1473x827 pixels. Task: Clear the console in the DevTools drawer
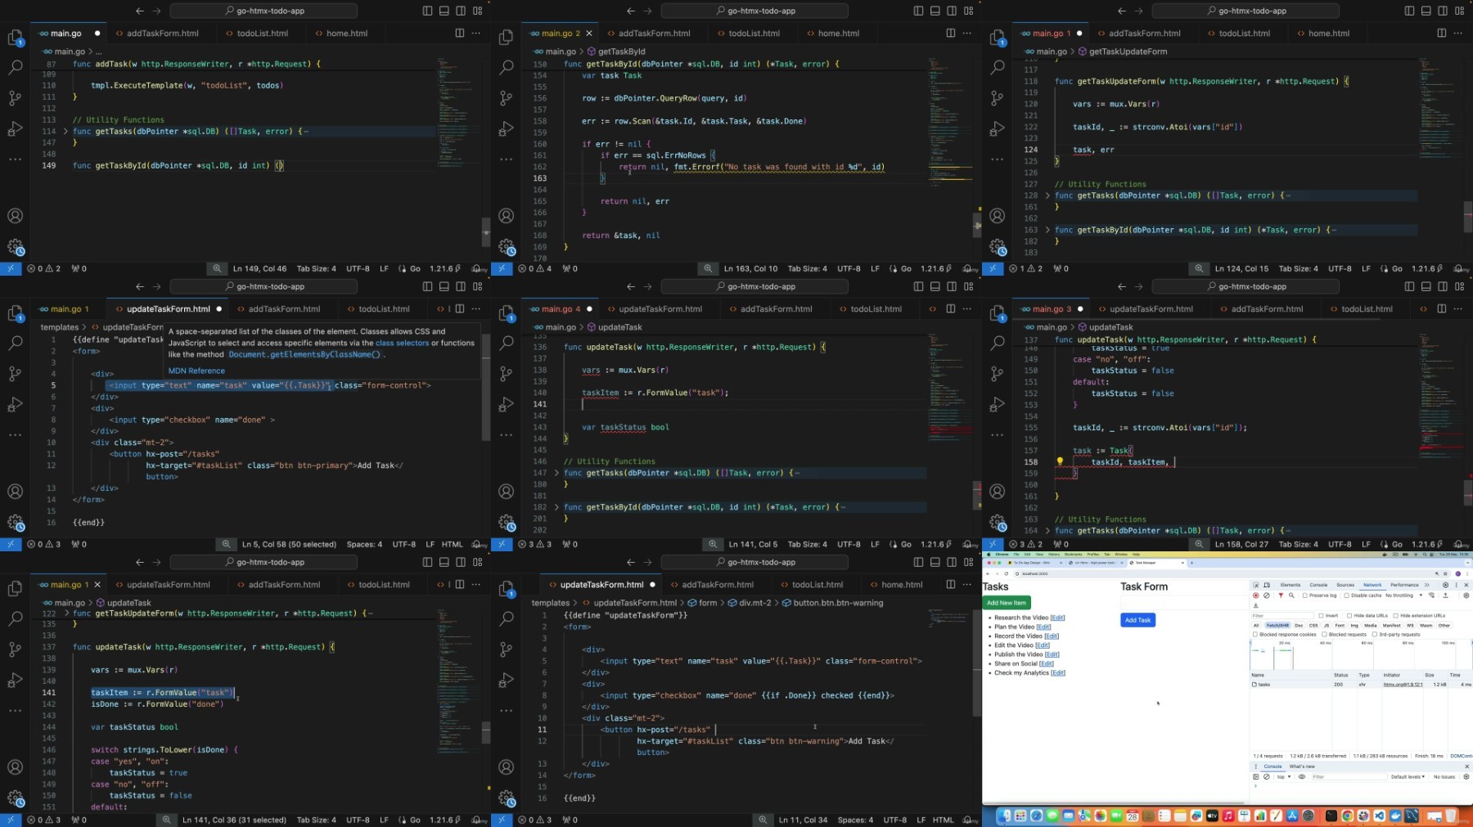pos(1267,776)
